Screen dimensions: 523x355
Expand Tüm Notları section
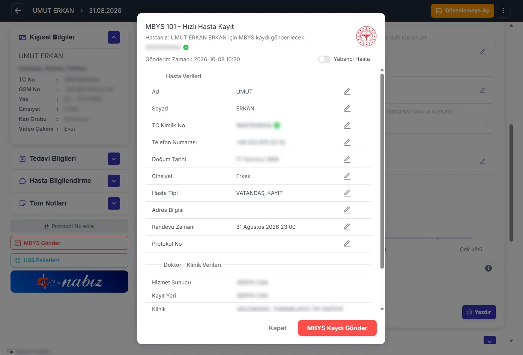point(114,203)
